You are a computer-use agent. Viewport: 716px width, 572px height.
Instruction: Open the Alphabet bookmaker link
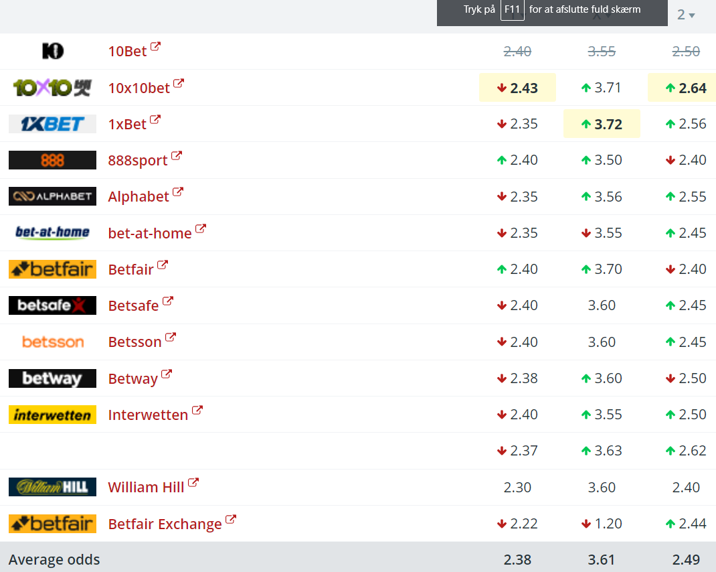[139, 197]
